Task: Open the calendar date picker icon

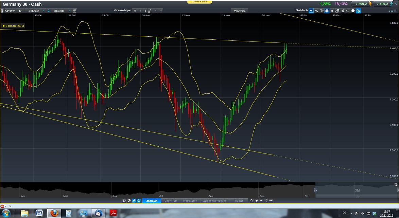Action: point(74,11)
